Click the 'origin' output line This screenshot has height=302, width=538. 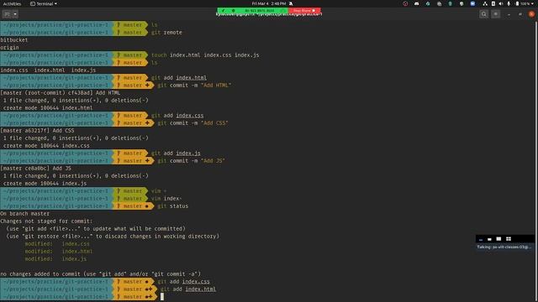tap(9, 47)
